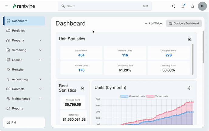Open Unit Statistics widget settings gear
209x131 pixels.
tap(190, 39)
